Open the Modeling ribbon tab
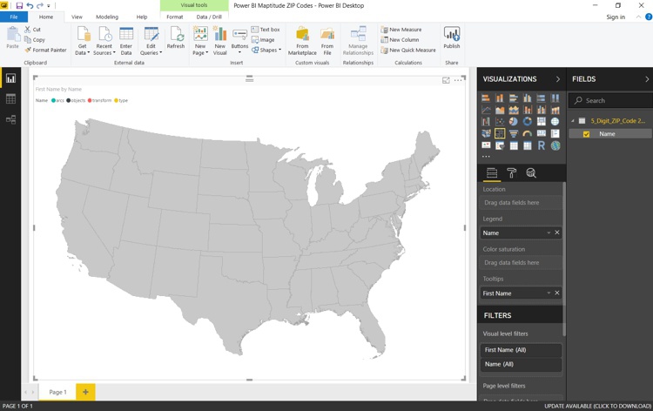This screenshot has width=653, height=411. 107,17
